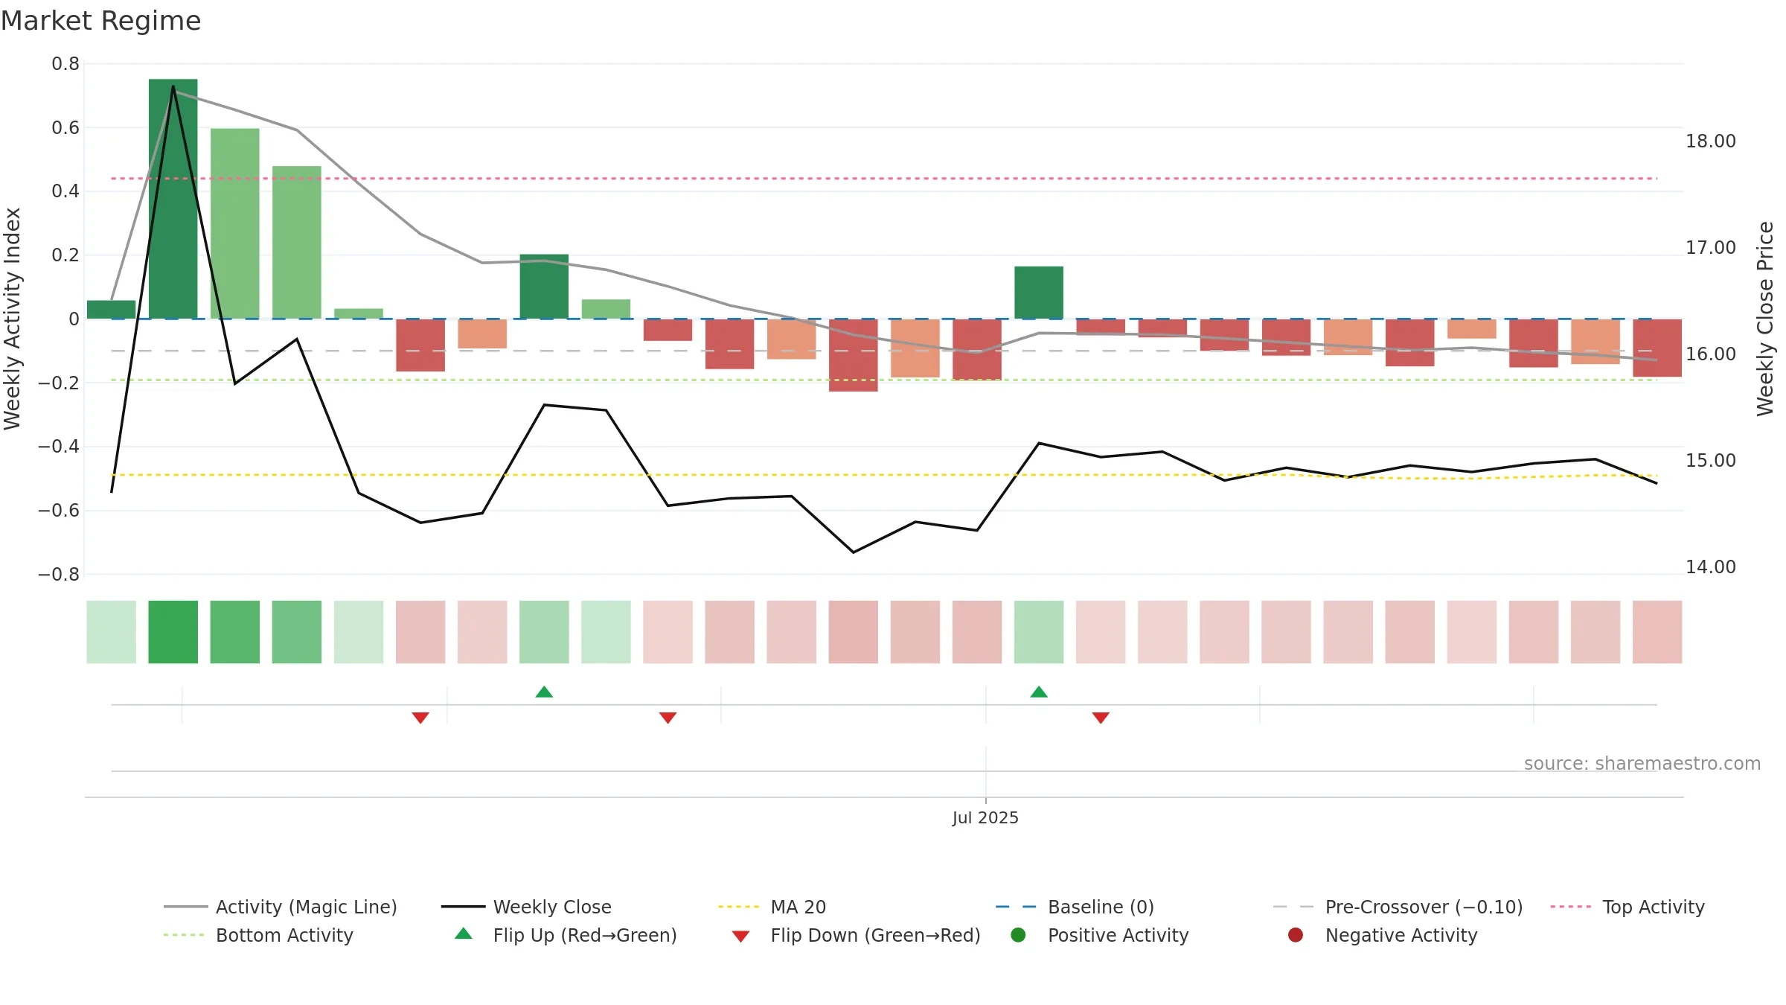
Task: Click the darkest green regime heatmap square
Action: pyautogui.click(x=173, y=632)
